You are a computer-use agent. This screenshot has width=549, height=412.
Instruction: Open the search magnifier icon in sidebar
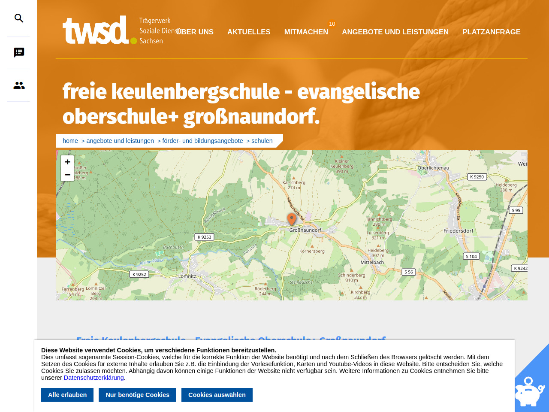point(19,18)
